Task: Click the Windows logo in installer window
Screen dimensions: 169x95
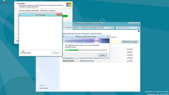Action: (x=69, y=5)
